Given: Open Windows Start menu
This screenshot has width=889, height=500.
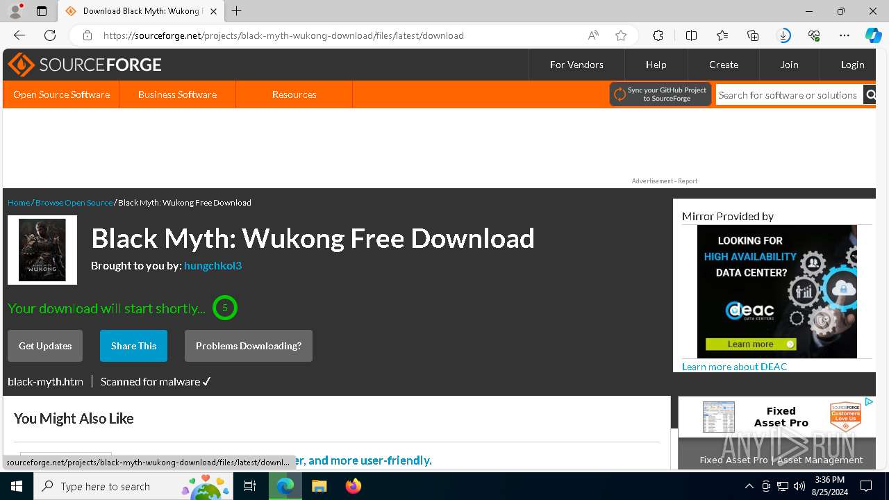Looking at the screenshot, I should [x=16, y=486].
